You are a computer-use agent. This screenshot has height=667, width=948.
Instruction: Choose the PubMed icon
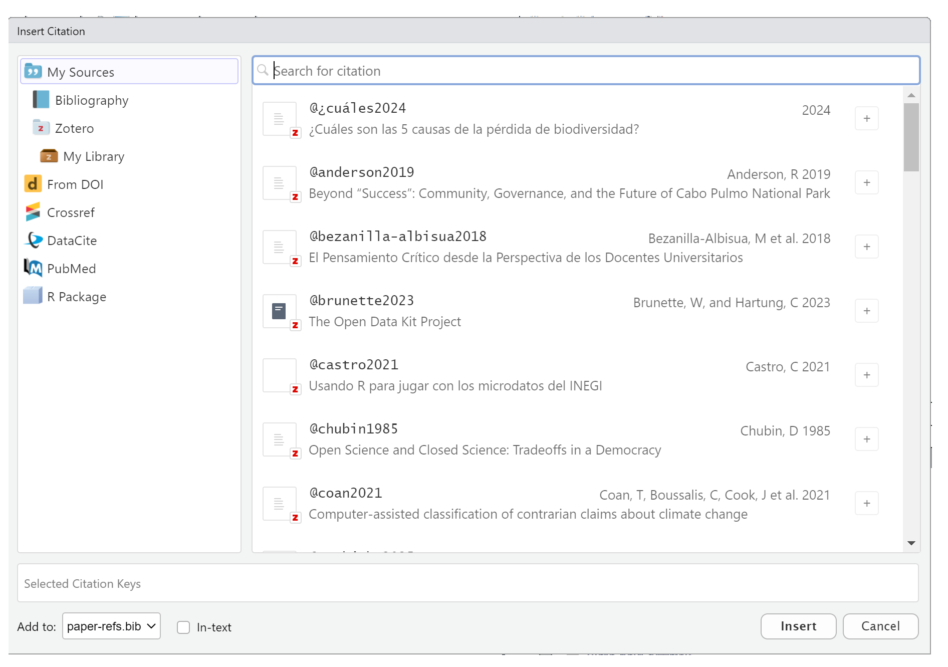33,269
